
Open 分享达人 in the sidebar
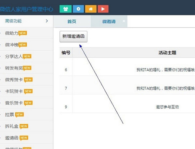point(27,56)
